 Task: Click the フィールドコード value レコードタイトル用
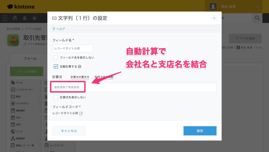pyautogui.click(x=65, y=113)
